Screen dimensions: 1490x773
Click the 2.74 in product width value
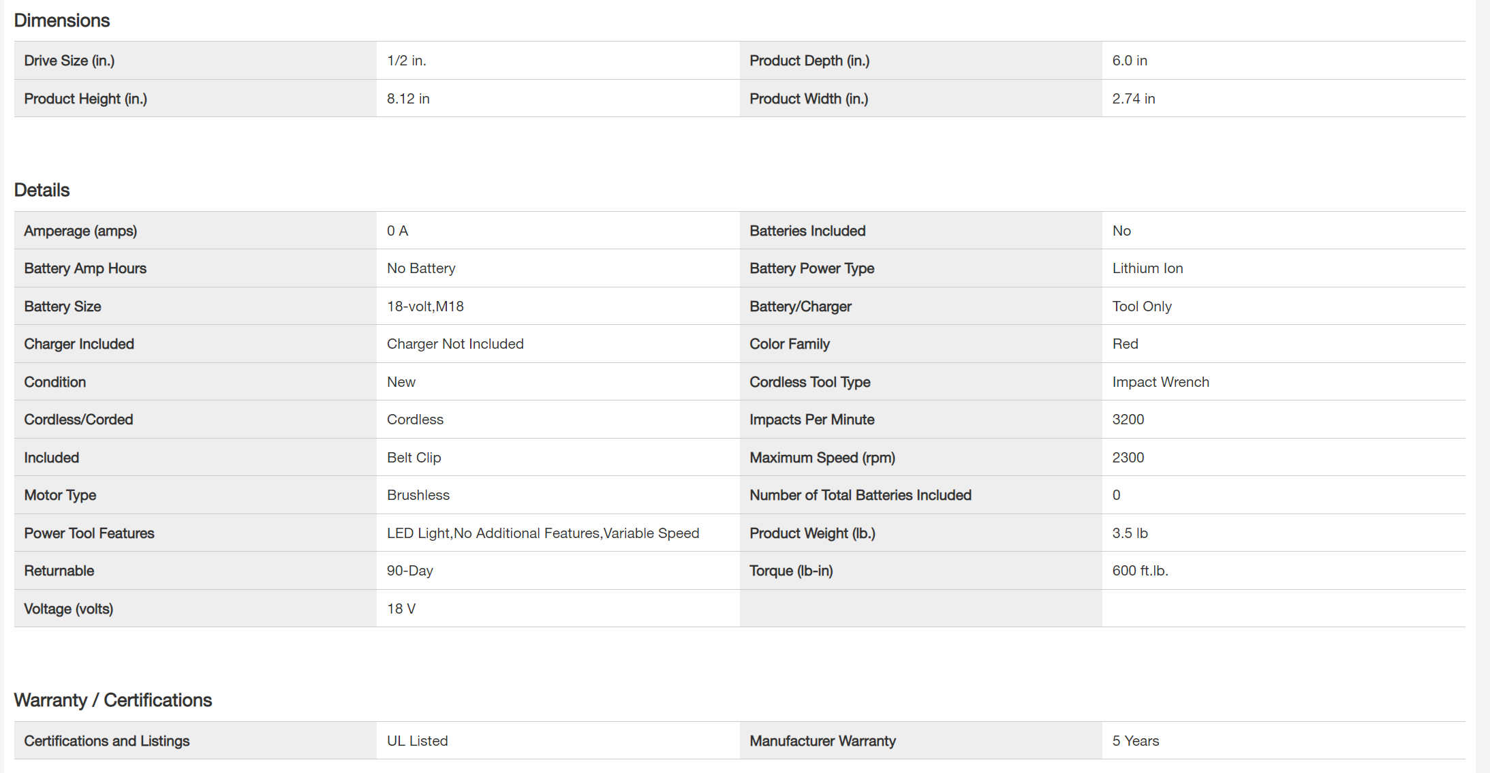tap(1133, 99)
